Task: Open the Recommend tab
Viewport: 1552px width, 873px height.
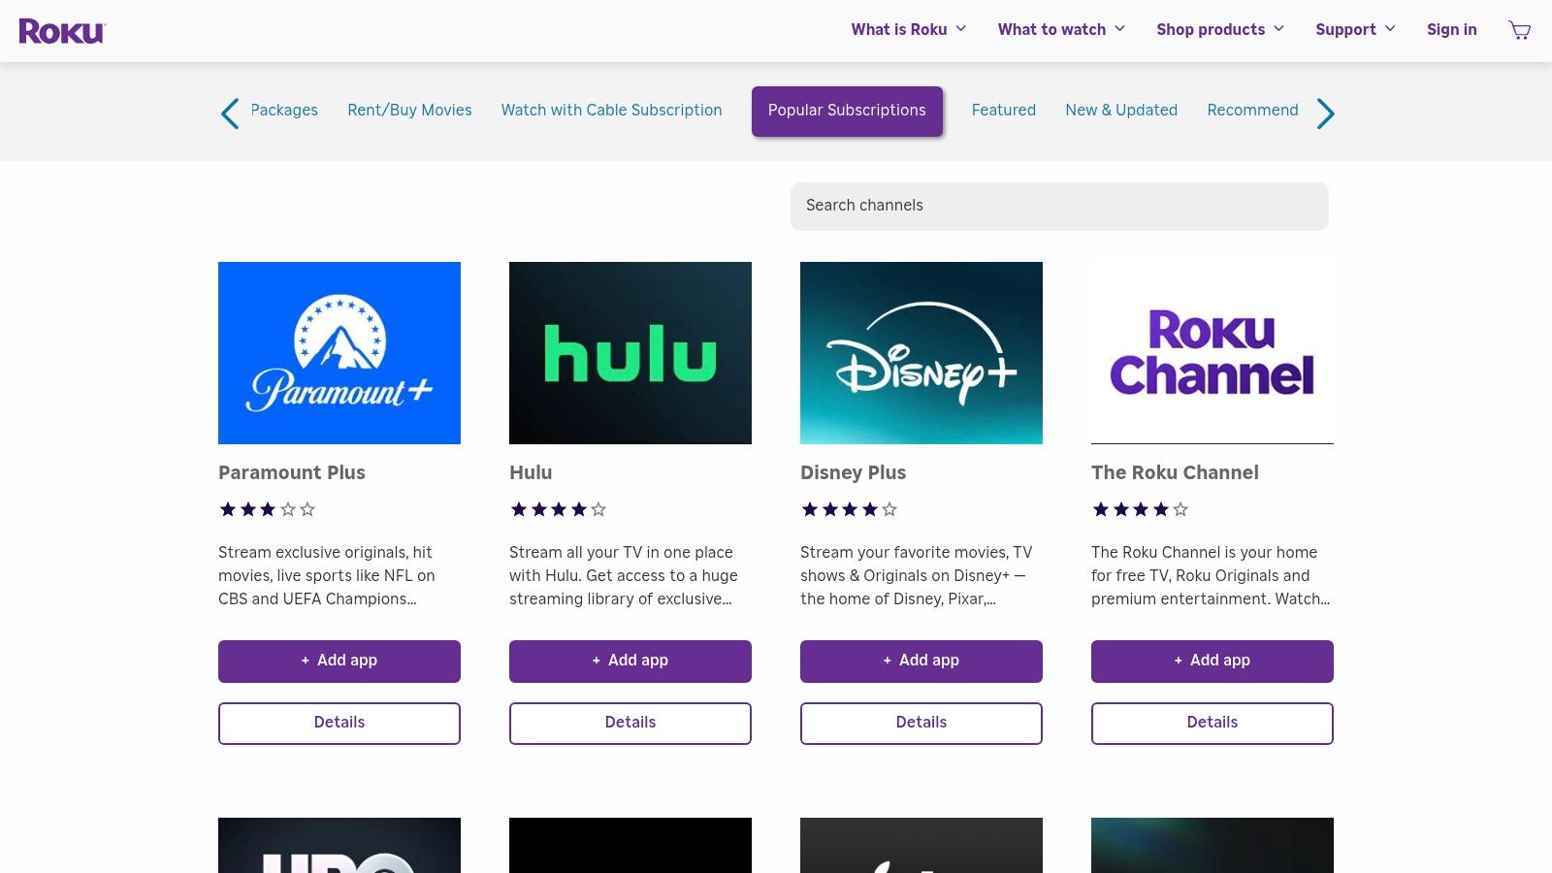Action: 1252,111
